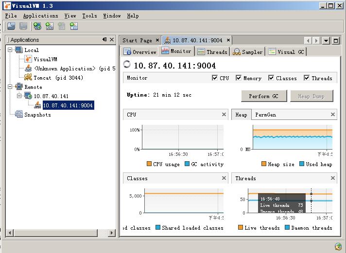Open the Window menu
The image size is (346, 253).
pos(112,16)
